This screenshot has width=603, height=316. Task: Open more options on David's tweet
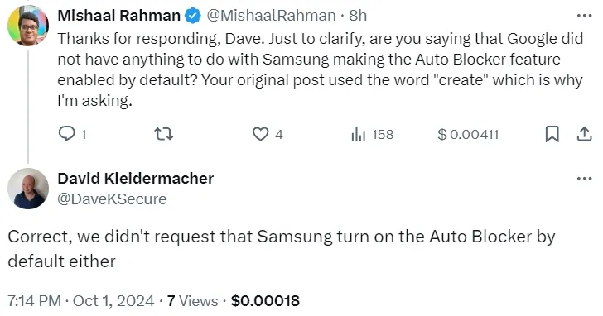[x=585, y=179]
